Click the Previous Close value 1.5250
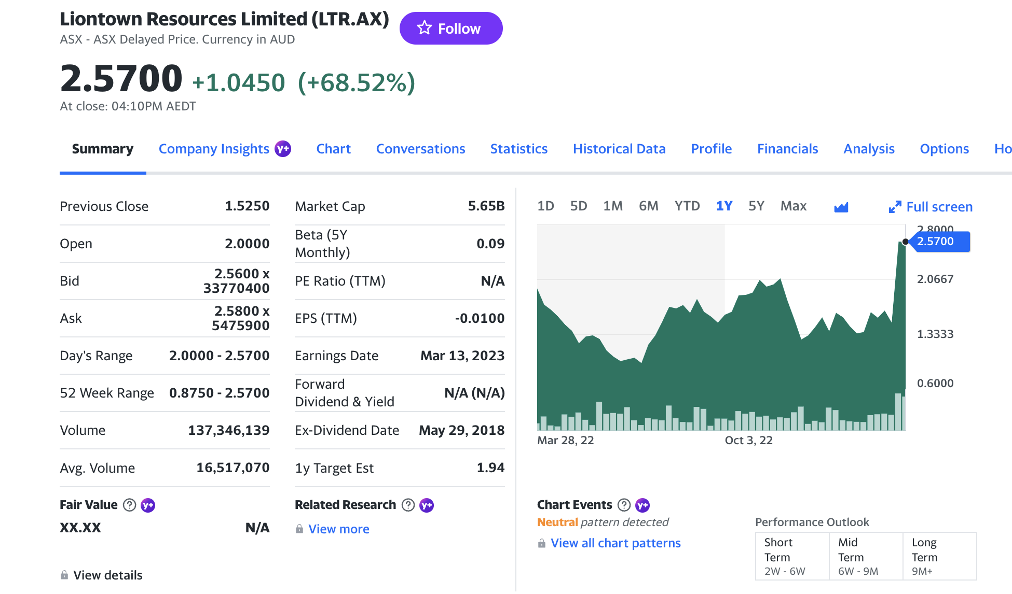The height and width of the screenshot is (594, 1012). (x=247, y=206)
